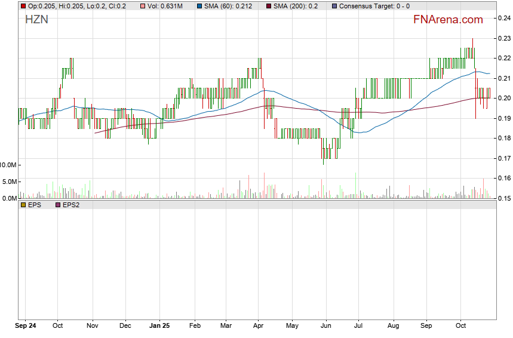
Task: Click the Consensus Target: 0 - 0 label
Action: (374, 6)
